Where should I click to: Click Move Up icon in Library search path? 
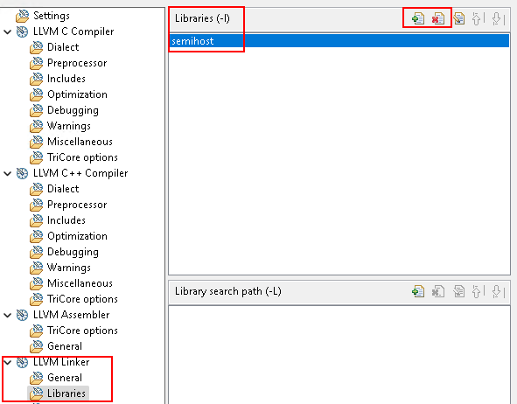pos(477,291)
